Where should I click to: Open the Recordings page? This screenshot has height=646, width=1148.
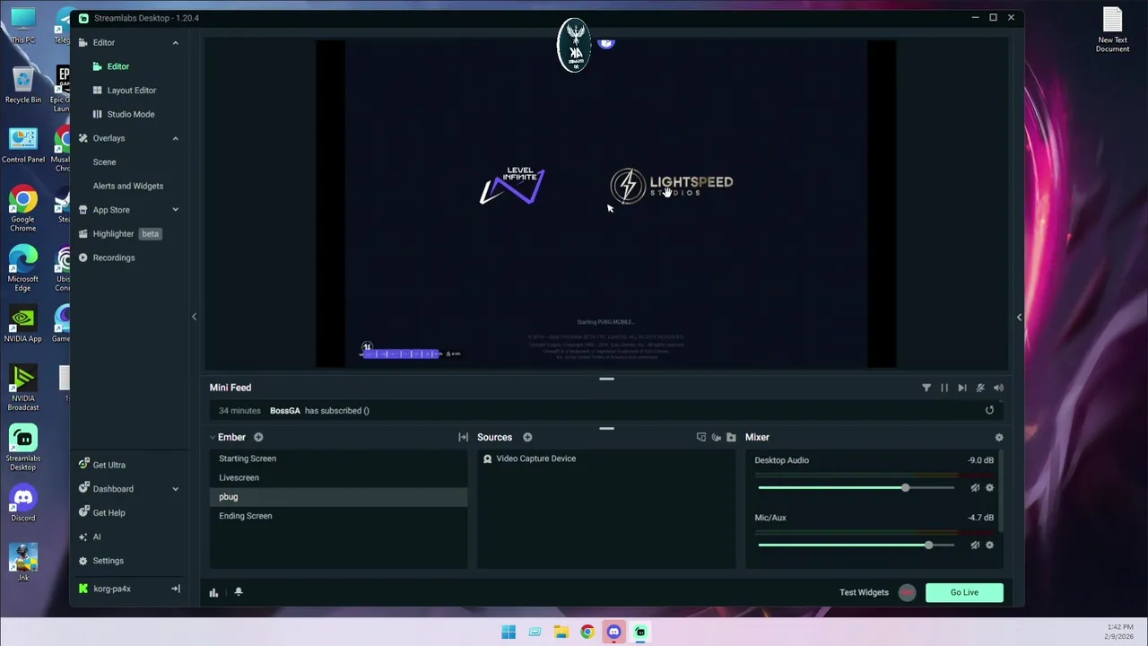(114, 258)
